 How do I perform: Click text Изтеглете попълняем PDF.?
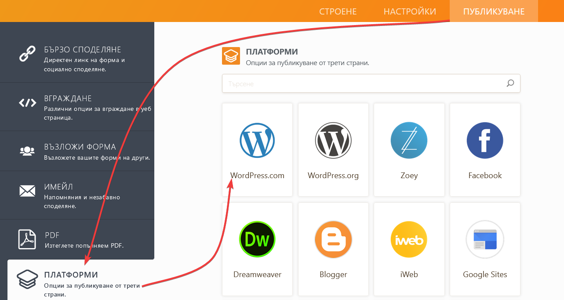tap(84, 245)
